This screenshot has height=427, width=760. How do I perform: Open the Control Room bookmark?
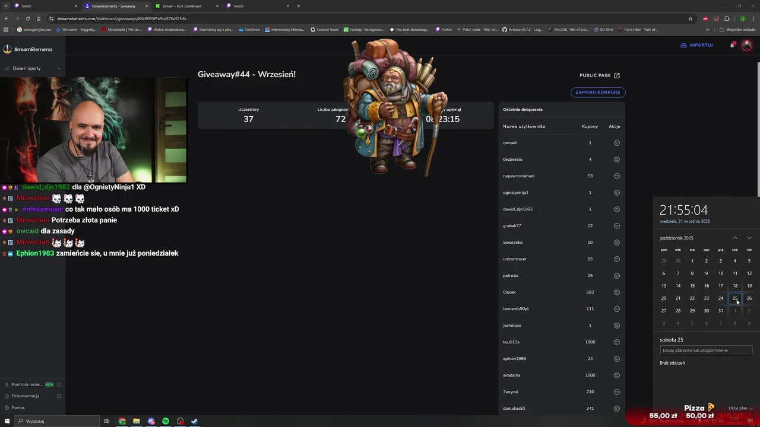(x=325, y=30)
